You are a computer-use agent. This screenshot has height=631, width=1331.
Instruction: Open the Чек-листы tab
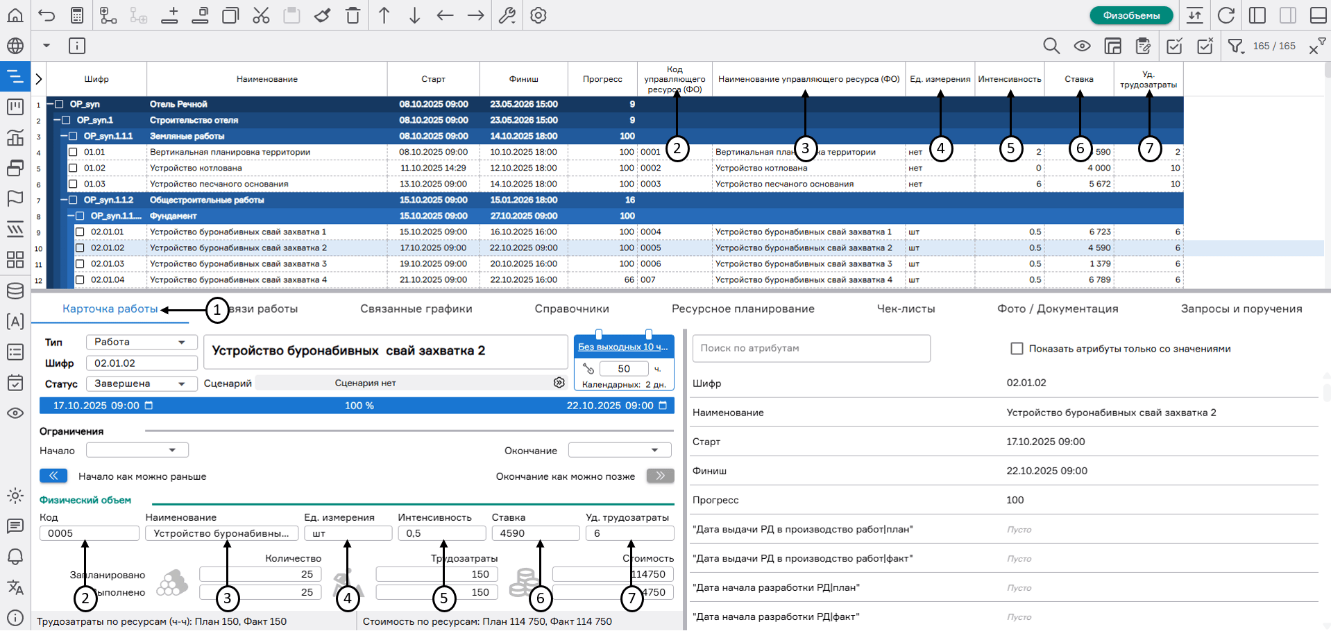pos(906,309)
